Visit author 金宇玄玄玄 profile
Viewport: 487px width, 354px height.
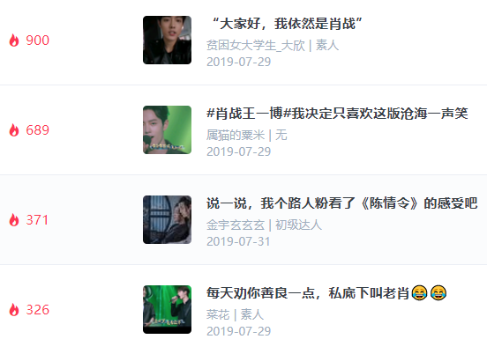click(236, 225)
